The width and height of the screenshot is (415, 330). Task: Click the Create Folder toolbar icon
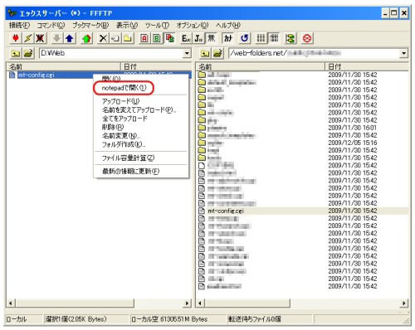(x=128, y=38)
